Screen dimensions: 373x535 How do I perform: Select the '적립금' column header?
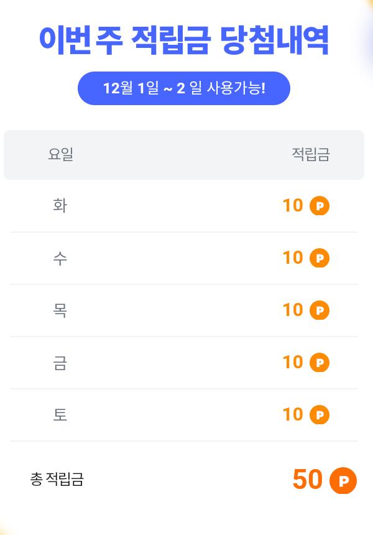pyautogui.click(x=311, y=154)
